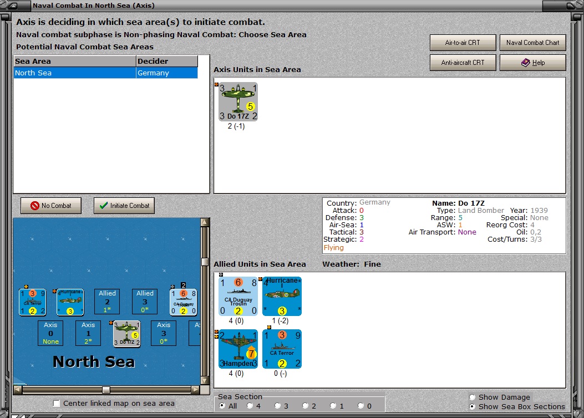Viewport: 584px width, 418px height.
Task: Enable Center linked map on sea area
Action: [x=57, y=404]
